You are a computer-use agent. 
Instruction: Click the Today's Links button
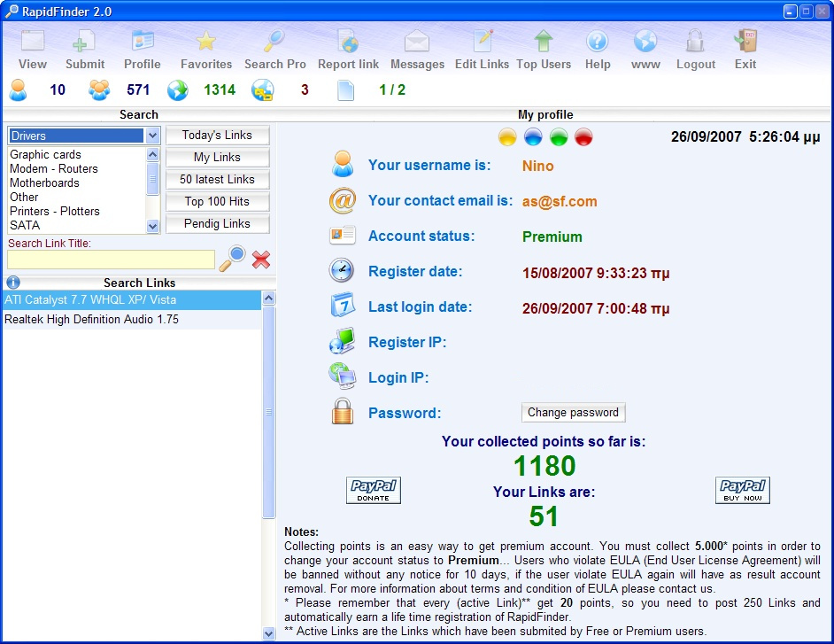(x=217, y=136)
